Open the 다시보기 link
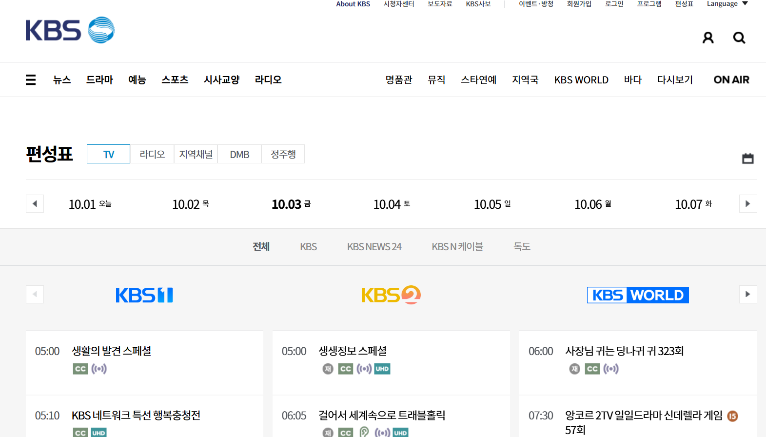 [x=675, y=79]
